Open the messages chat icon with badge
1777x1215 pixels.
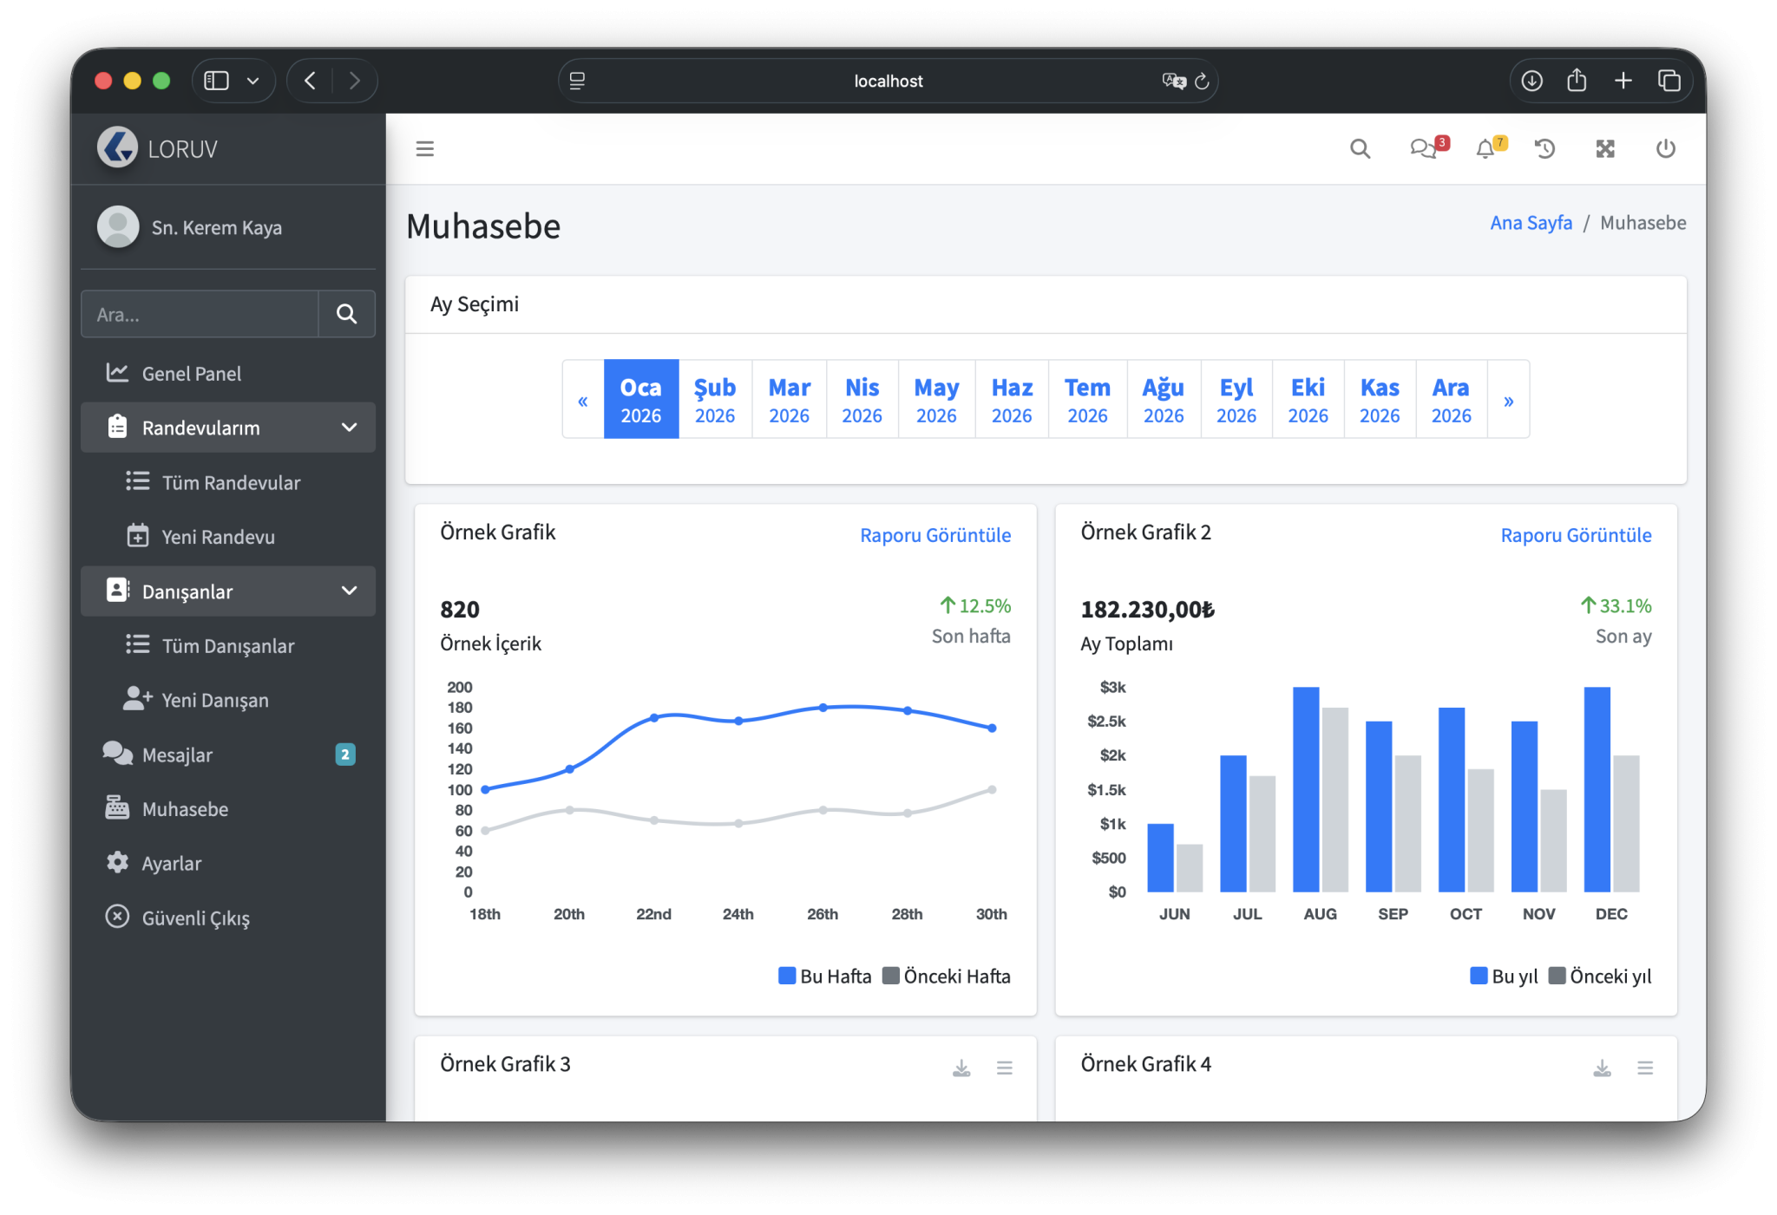click(1423, 149)
